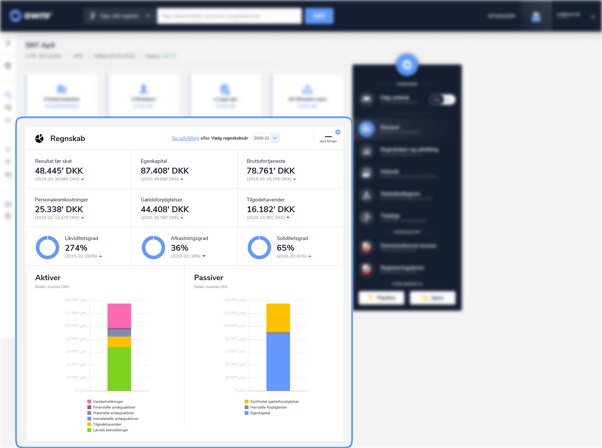Image resolution: width=602 pixels, height=448 pixels.
Task: Click the 36% Afkastningsgrad value
Action: tap(180, 248)
